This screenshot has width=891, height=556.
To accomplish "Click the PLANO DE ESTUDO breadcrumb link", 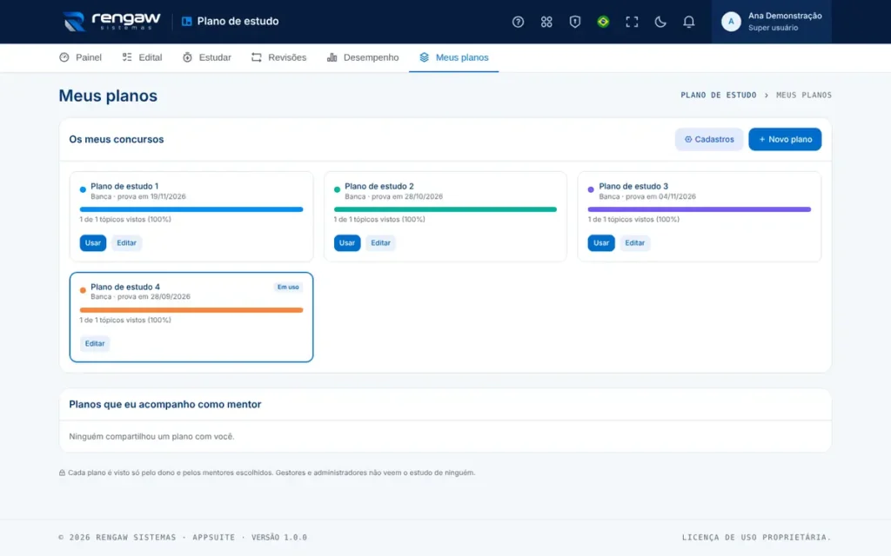I will point(718,96).
